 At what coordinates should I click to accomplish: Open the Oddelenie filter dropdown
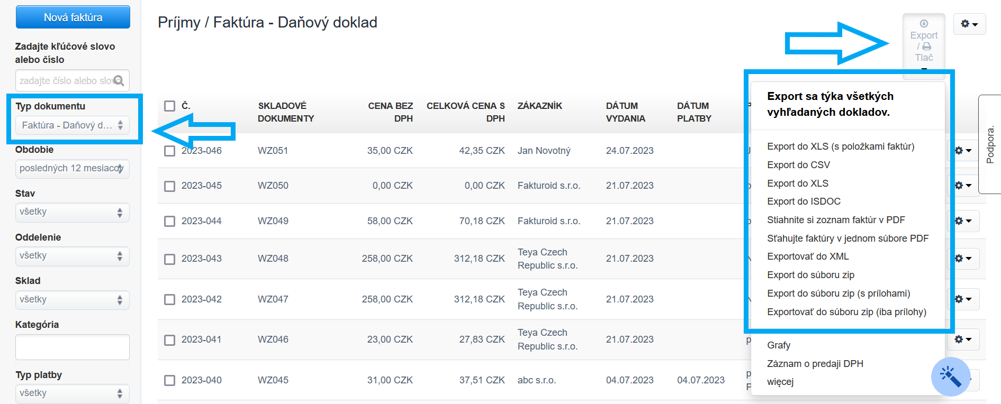(x=72, y=256)
